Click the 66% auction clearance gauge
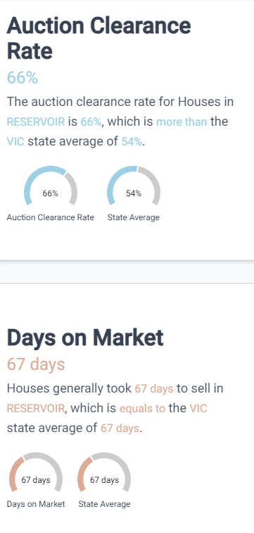This screenshot has height=533, width=254. [x=51, y=186]
